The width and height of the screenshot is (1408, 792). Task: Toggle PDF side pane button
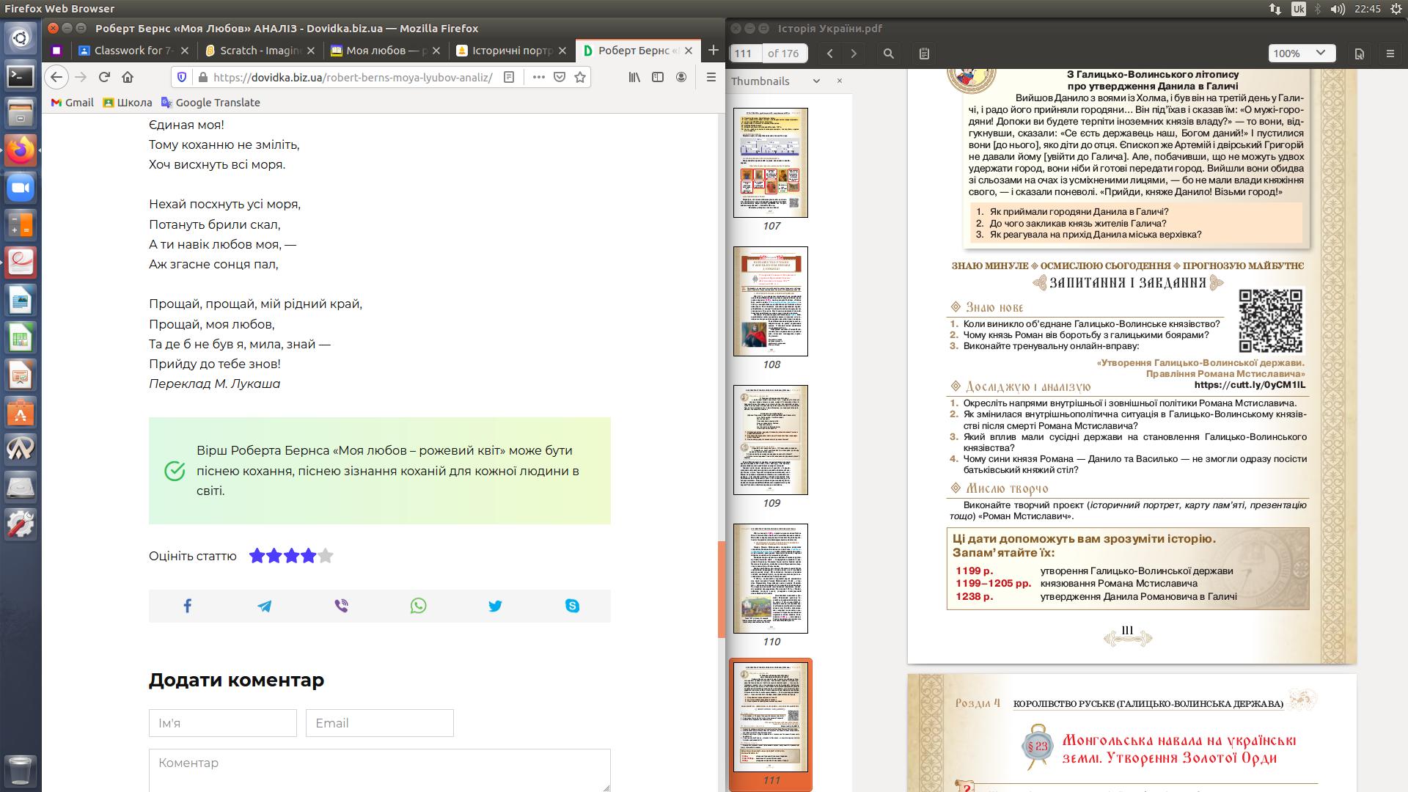[924, 54]
